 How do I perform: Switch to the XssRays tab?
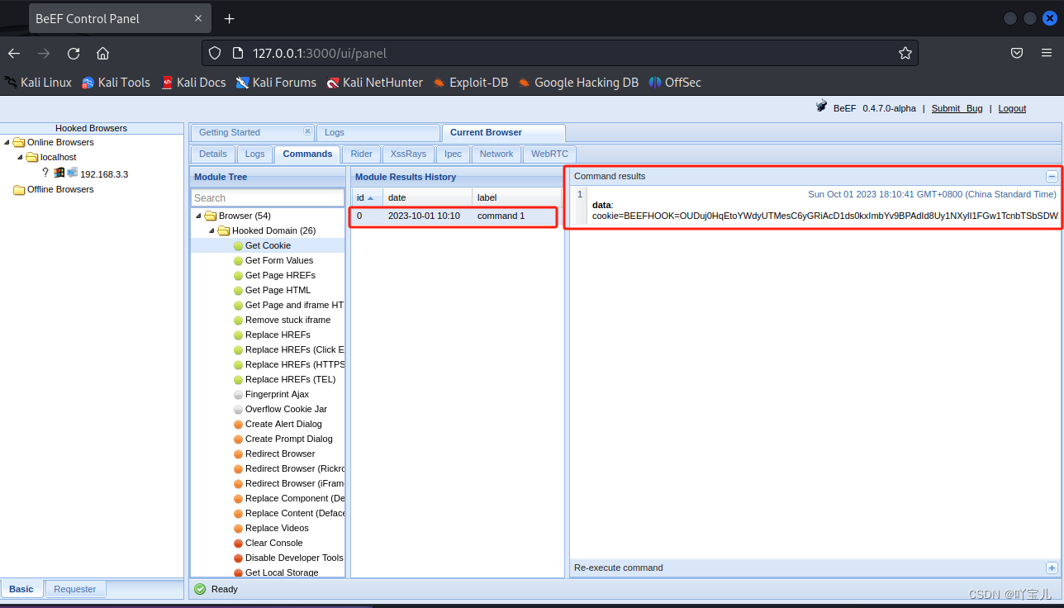(408, 154)
